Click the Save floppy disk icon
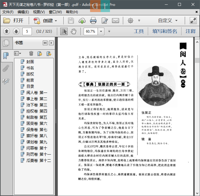200x196 pixels. click(x=71, y=21)
